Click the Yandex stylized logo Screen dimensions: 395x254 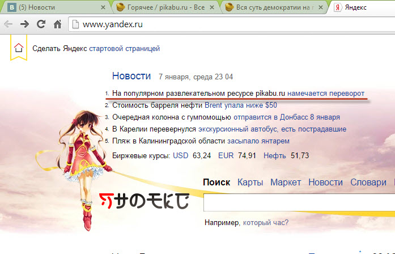pyautogui.click(x=143, y=201)
